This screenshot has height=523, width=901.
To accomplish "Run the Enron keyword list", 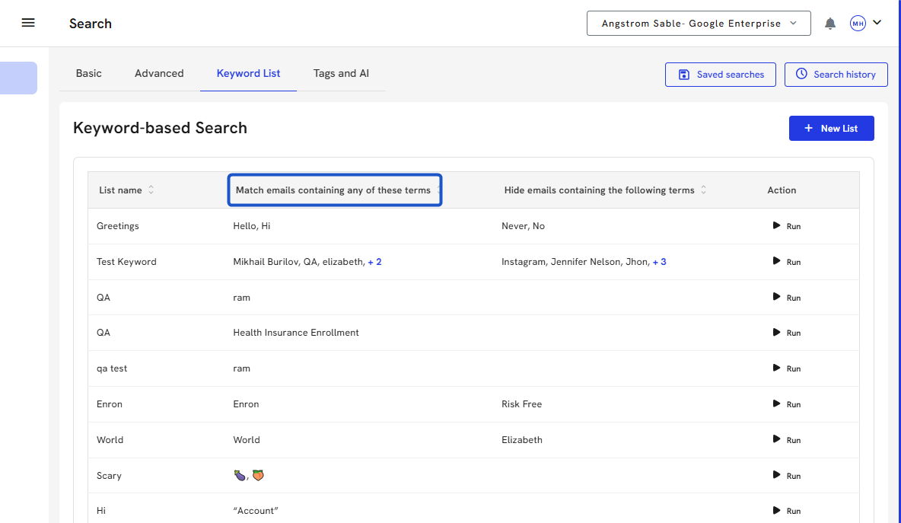I will 787,404.
